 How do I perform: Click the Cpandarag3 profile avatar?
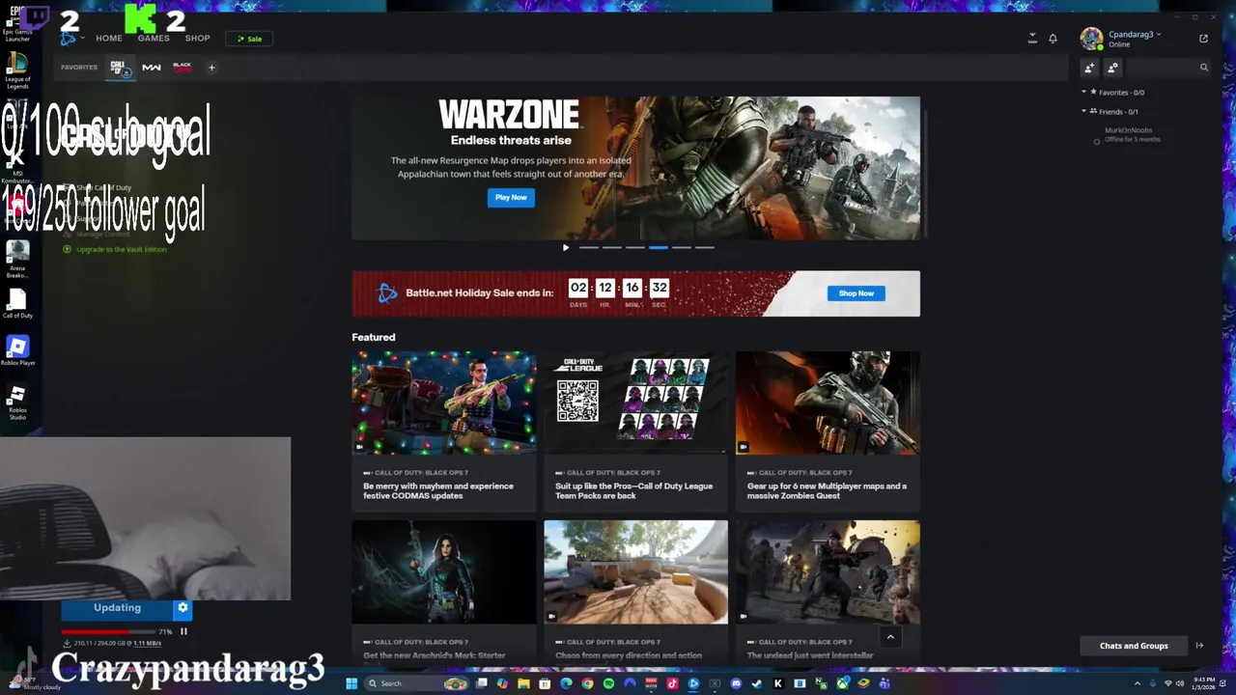1091,39
